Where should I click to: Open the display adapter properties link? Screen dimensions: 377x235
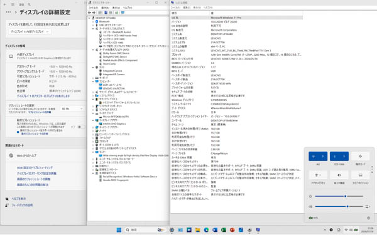tap(43, 96)
